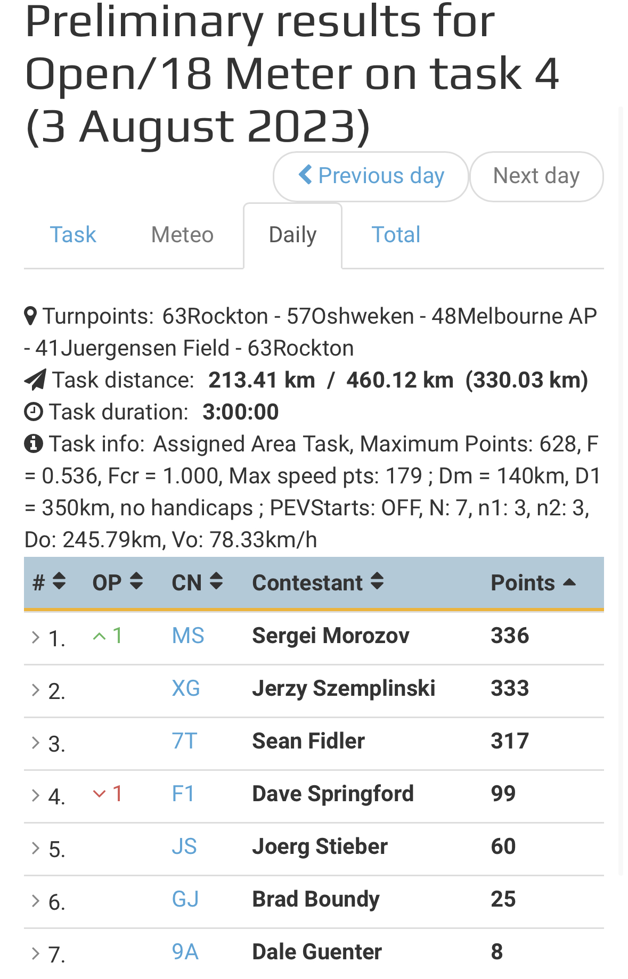Click the task info circle icon
This screenshot has width=628, height=979.
point(34,443)
